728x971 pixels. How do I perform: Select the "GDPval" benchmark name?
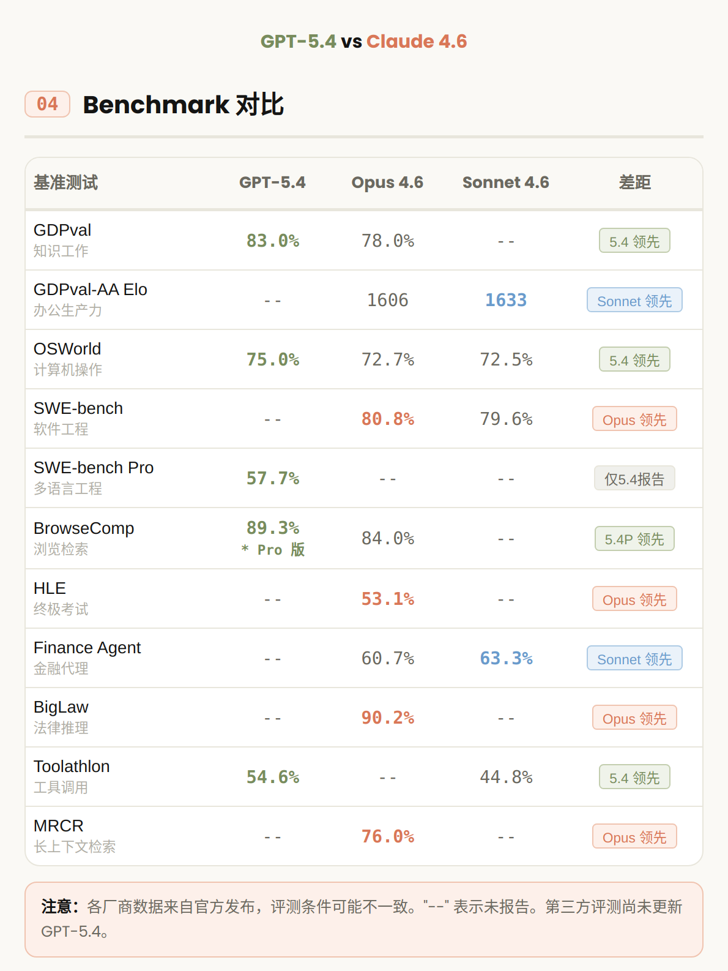[62, 230]
